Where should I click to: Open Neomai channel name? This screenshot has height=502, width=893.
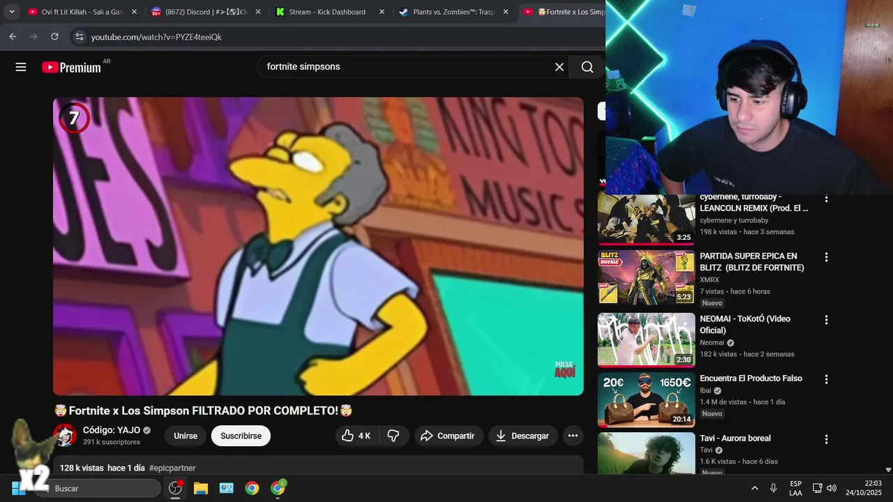(712, 343)
